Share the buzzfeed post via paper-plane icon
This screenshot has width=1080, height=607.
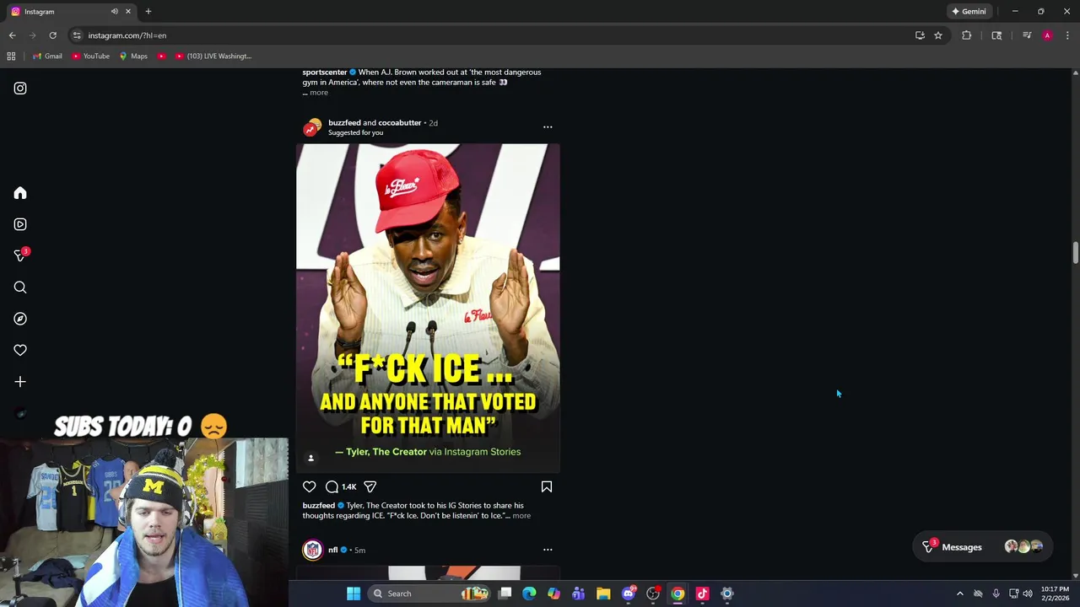pos(370,486)
